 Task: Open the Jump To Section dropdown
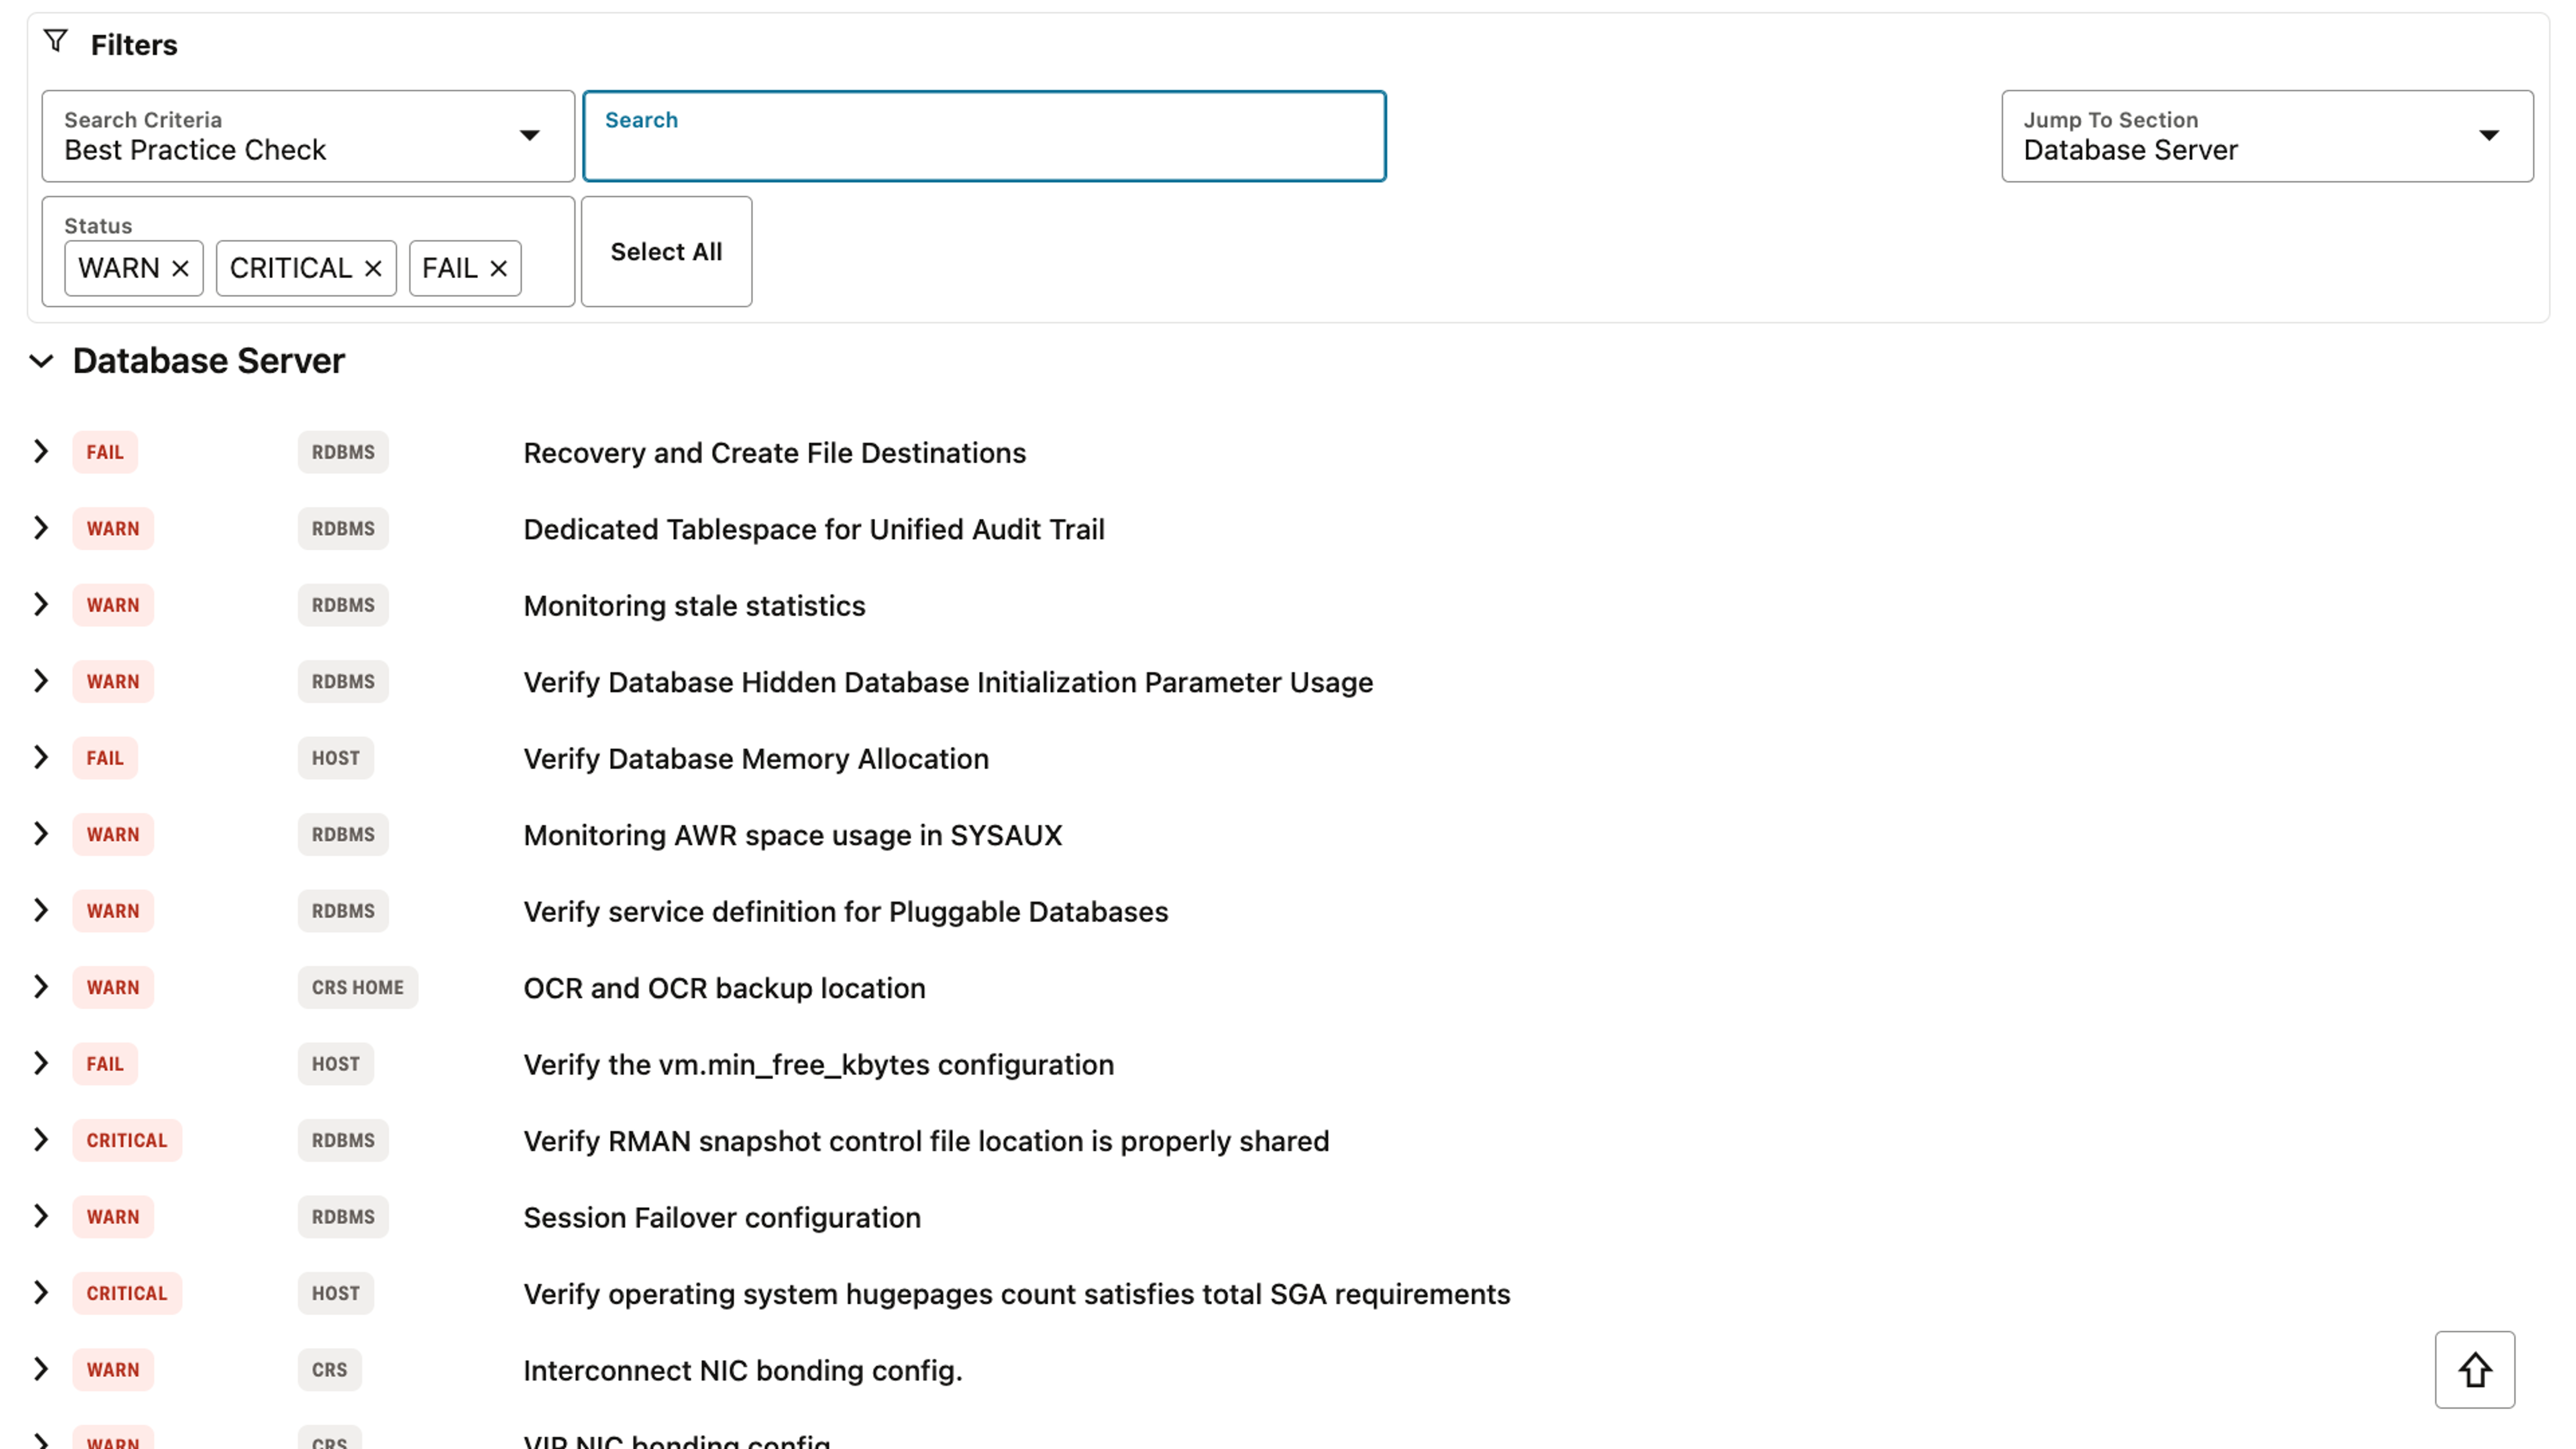[x=2489, y=135]
